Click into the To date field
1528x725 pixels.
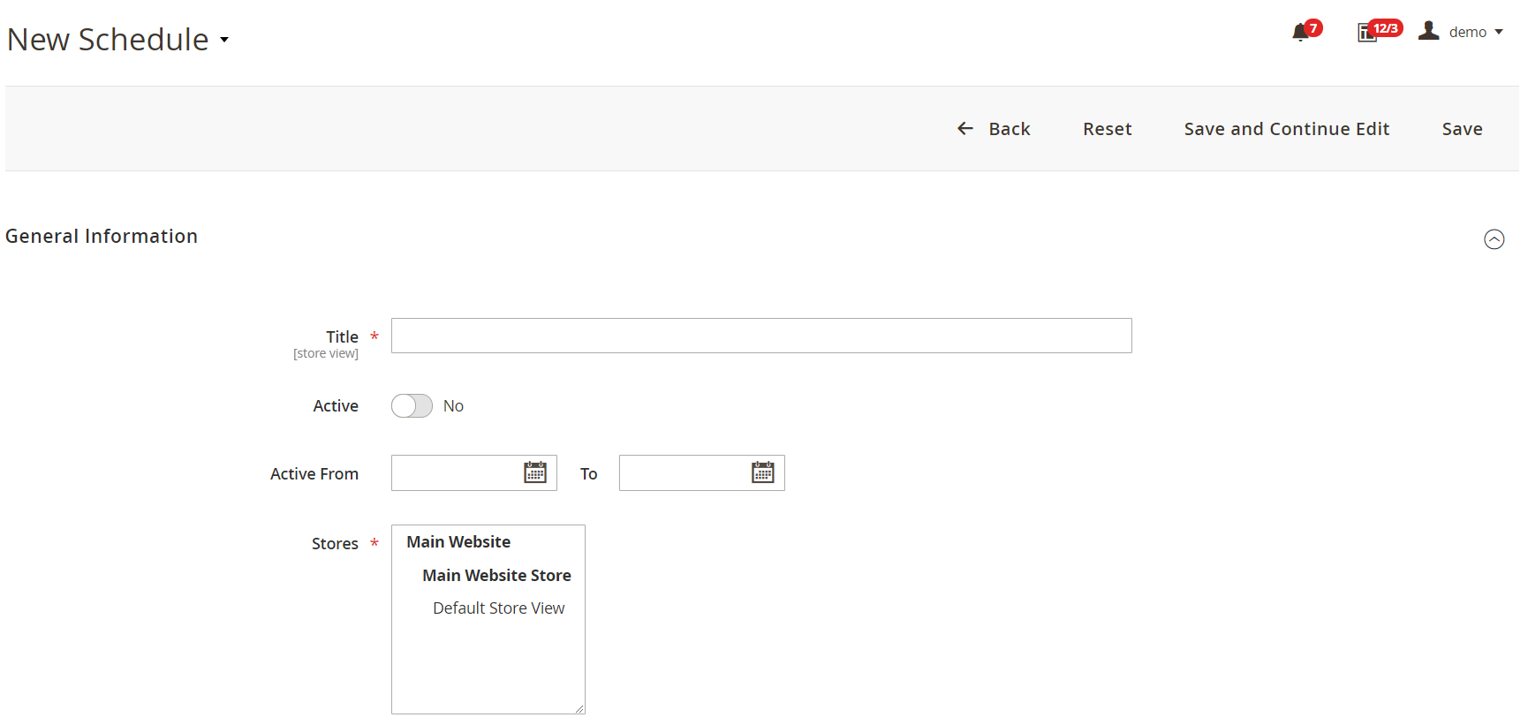point(683,473)
